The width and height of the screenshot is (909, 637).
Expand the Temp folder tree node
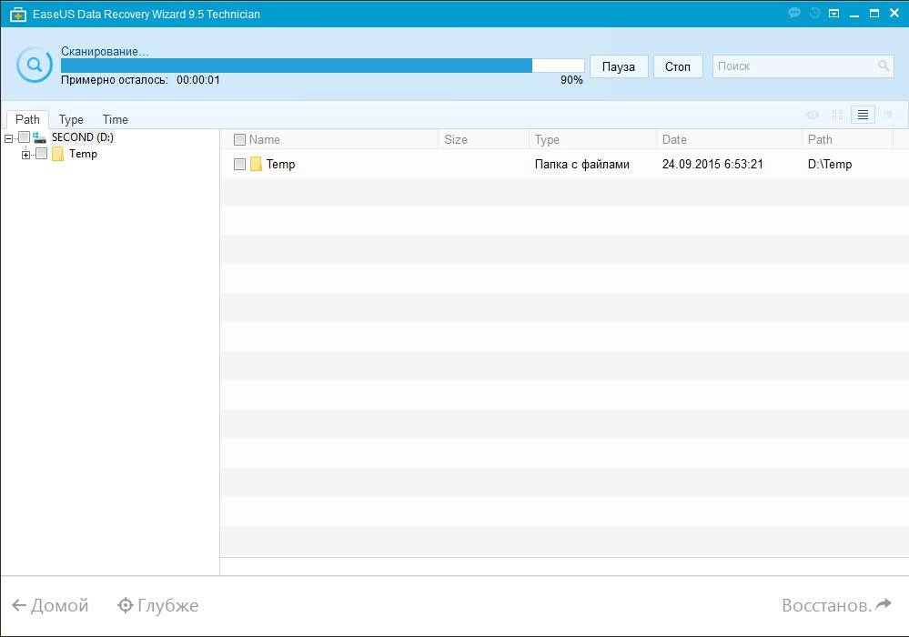click(25, 155)
